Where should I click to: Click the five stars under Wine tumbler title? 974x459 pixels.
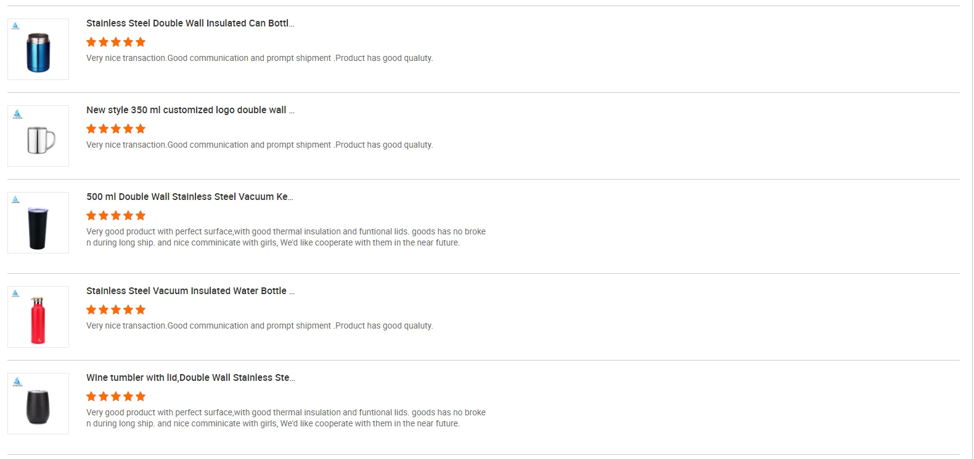[116, 397]
